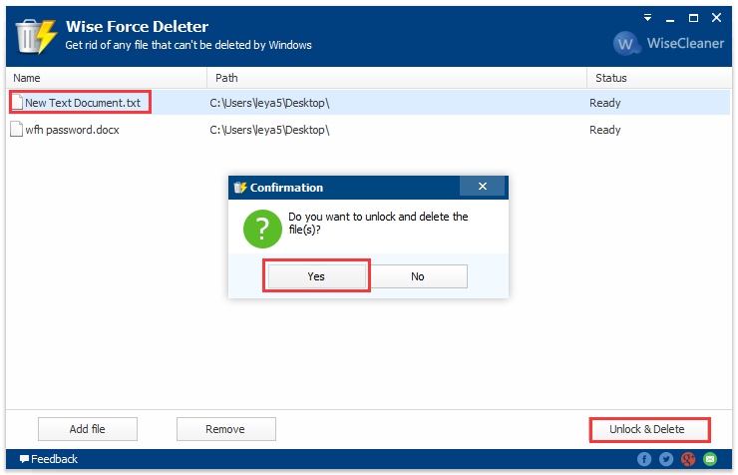Open the Twitter share icon

tap(666, 459)
